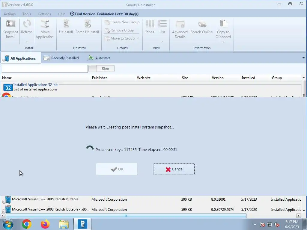Open the Settings menu
Screen dimensions: 307x230
tap(45, 14)
